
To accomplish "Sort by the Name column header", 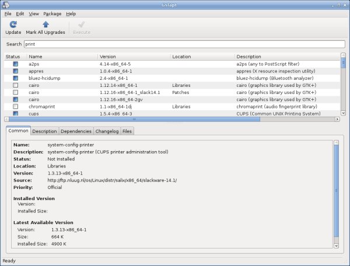I will tap(62, 57).
